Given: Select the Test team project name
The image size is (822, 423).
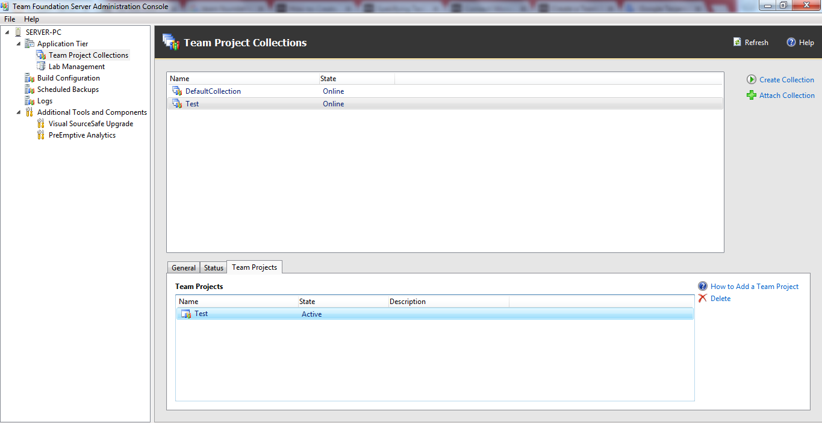Looking at the screenshot, I should click(201, 314).
